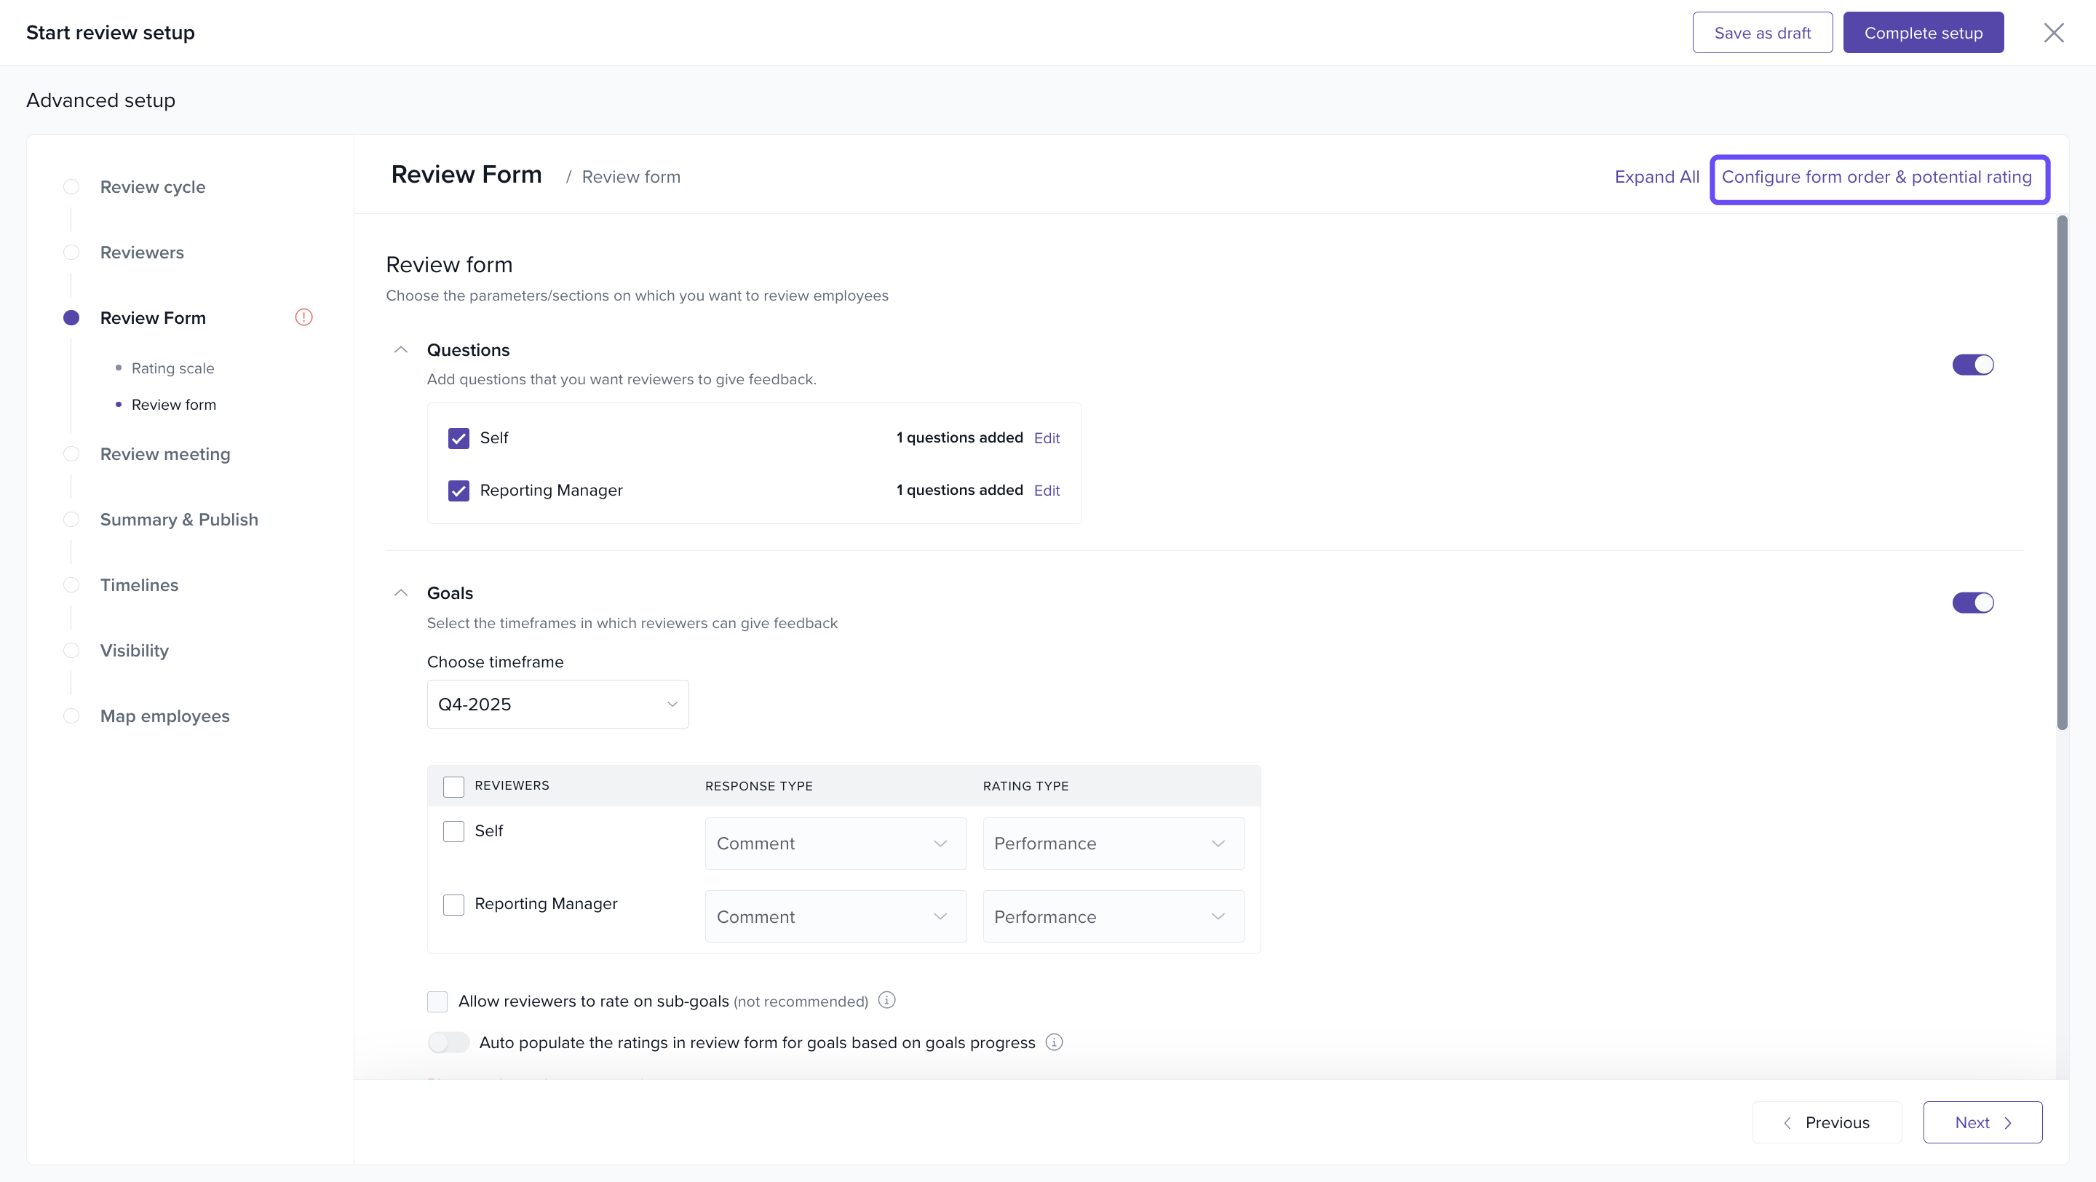This screenshot has height=1182, width=2096.
Task: Close the review setup with X icon
Action: click(2054, 33)
